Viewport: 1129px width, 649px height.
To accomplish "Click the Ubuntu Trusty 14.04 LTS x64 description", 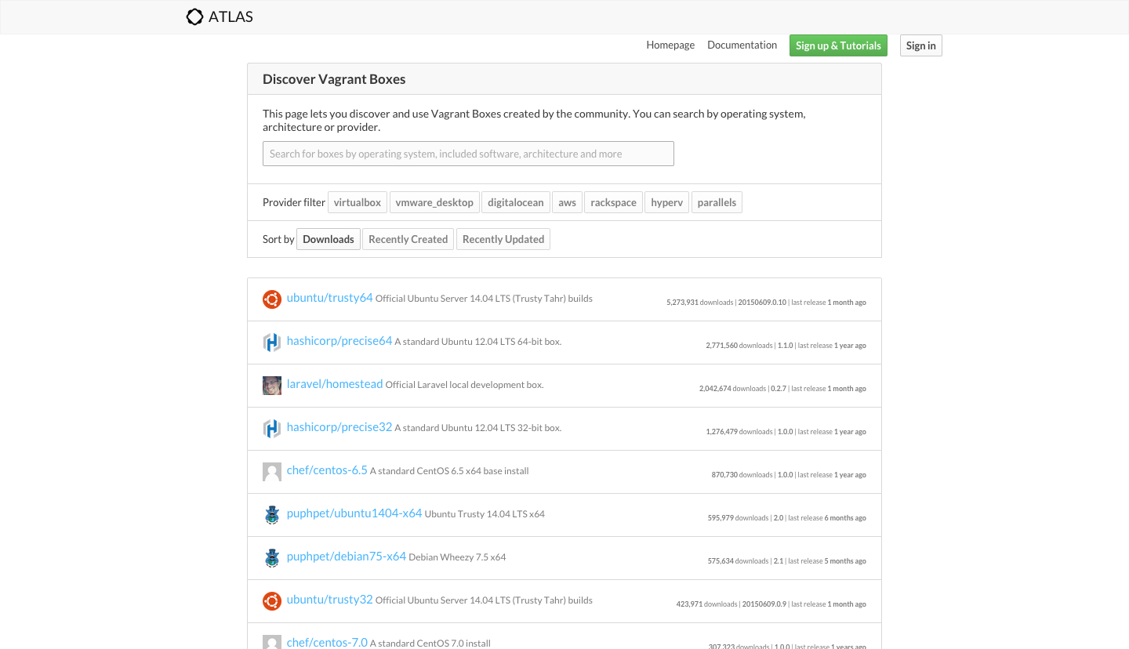I will 485,514.
